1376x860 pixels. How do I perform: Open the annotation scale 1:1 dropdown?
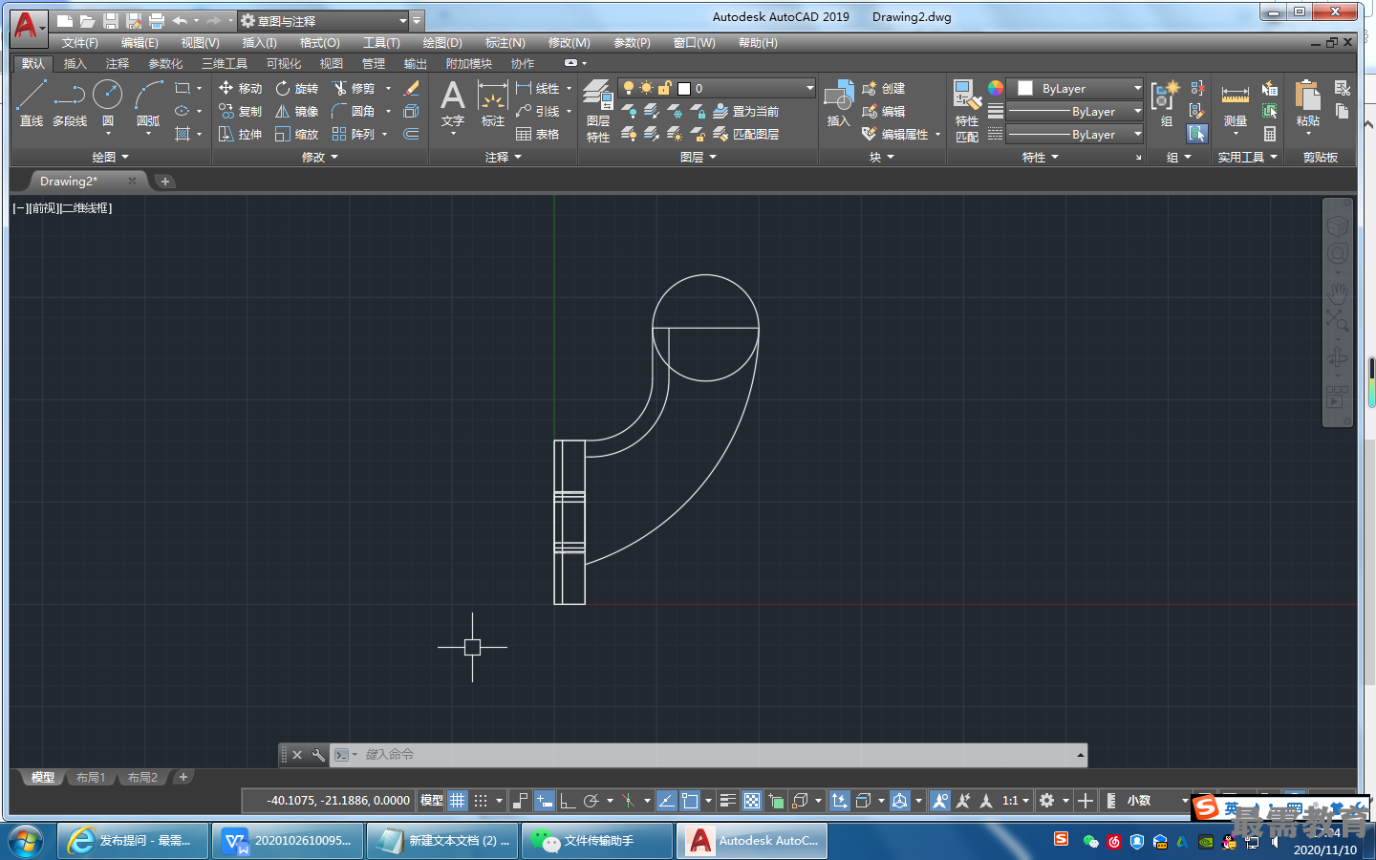[1015, 801]
